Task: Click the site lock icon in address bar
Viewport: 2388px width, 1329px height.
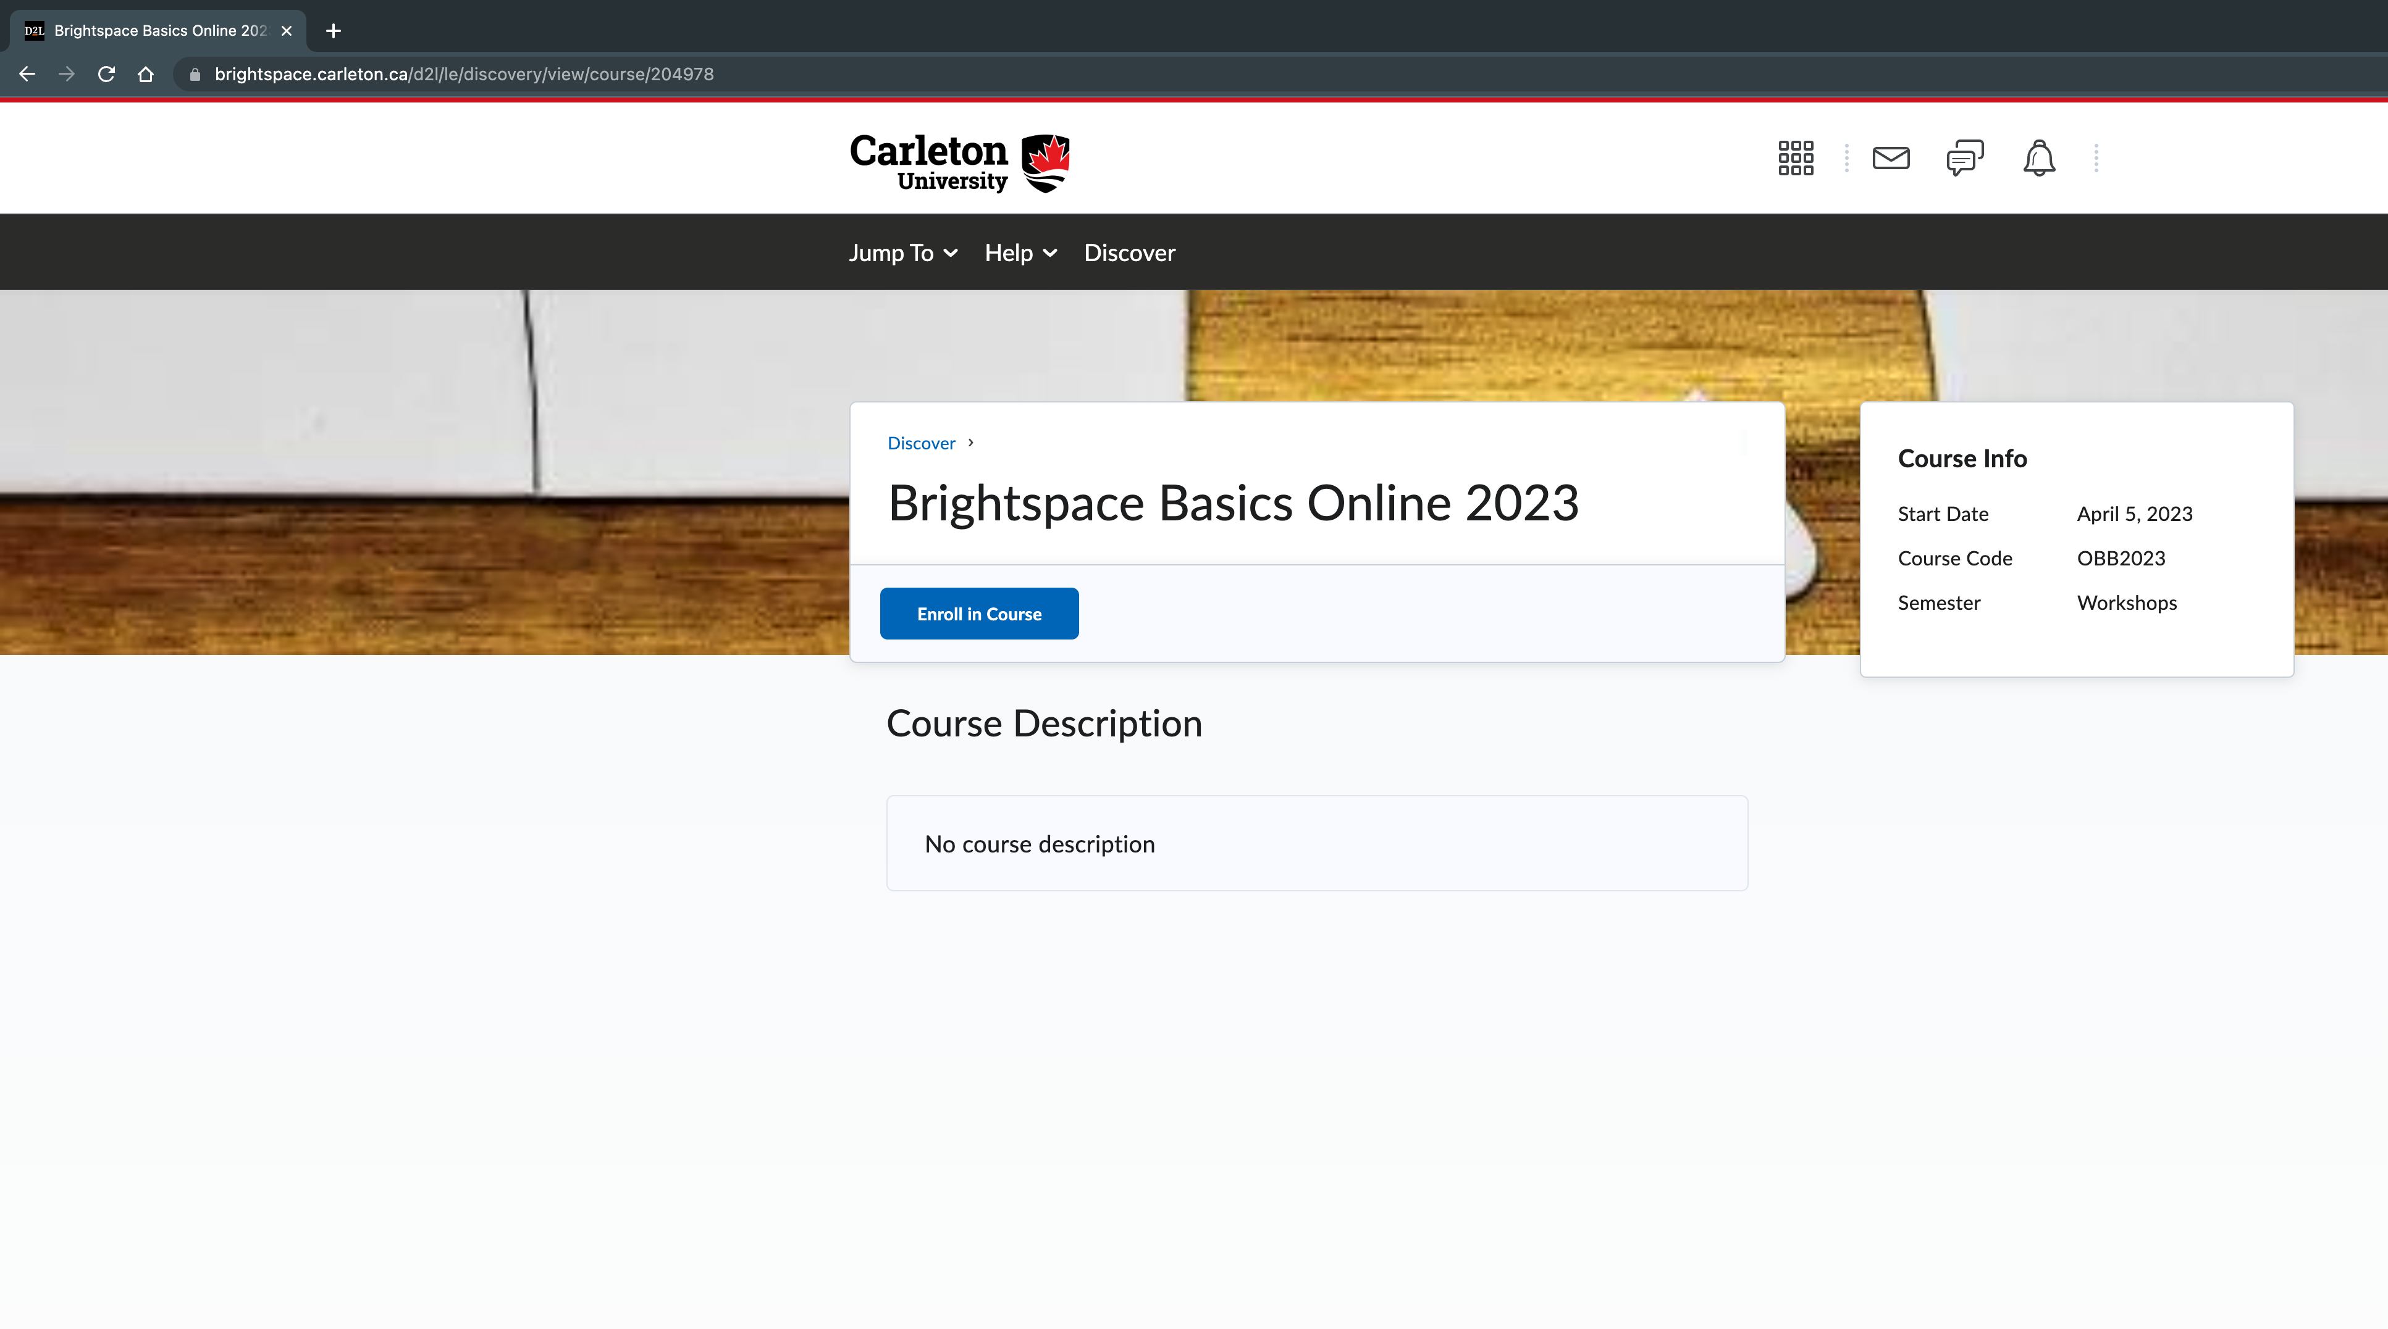Action: tap(195, 74)
